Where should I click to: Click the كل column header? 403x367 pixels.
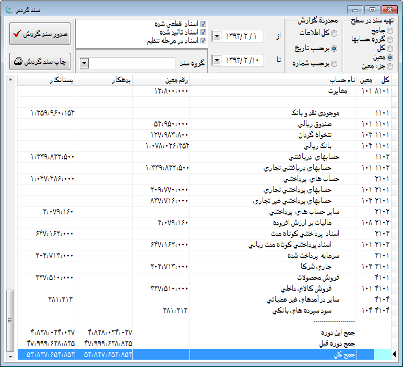click(383, 80)
